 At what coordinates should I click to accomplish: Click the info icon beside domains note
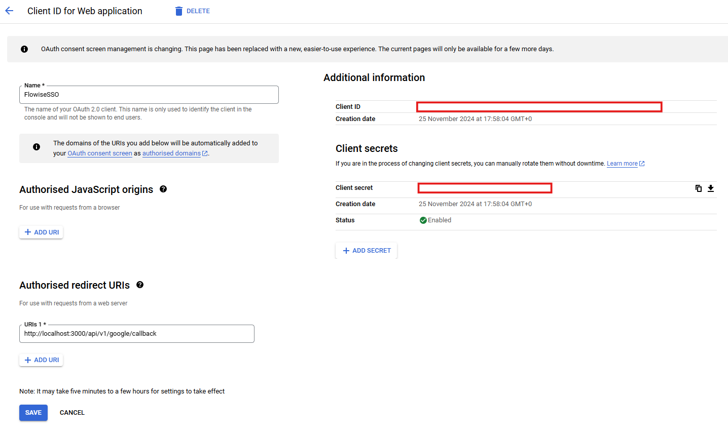[37, 147]
